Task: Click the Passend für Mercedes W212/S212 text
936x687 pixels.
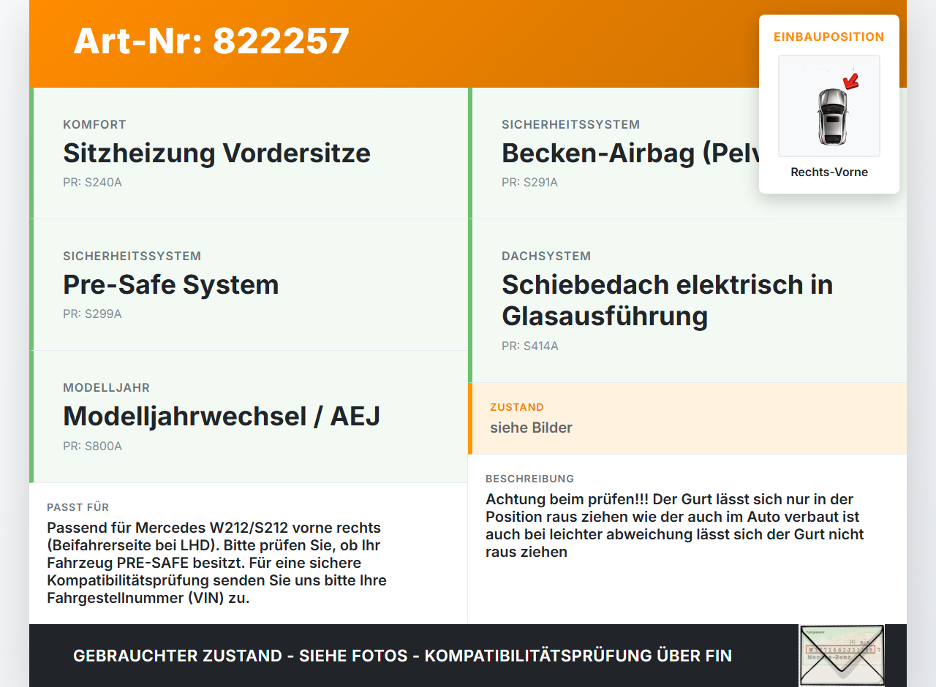Action: coord(216,563)
